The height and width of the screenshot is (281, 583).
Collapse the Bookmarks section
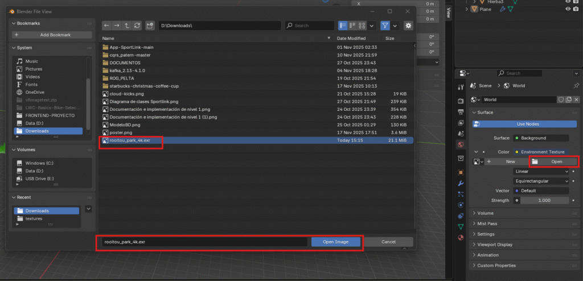point(14,23)
